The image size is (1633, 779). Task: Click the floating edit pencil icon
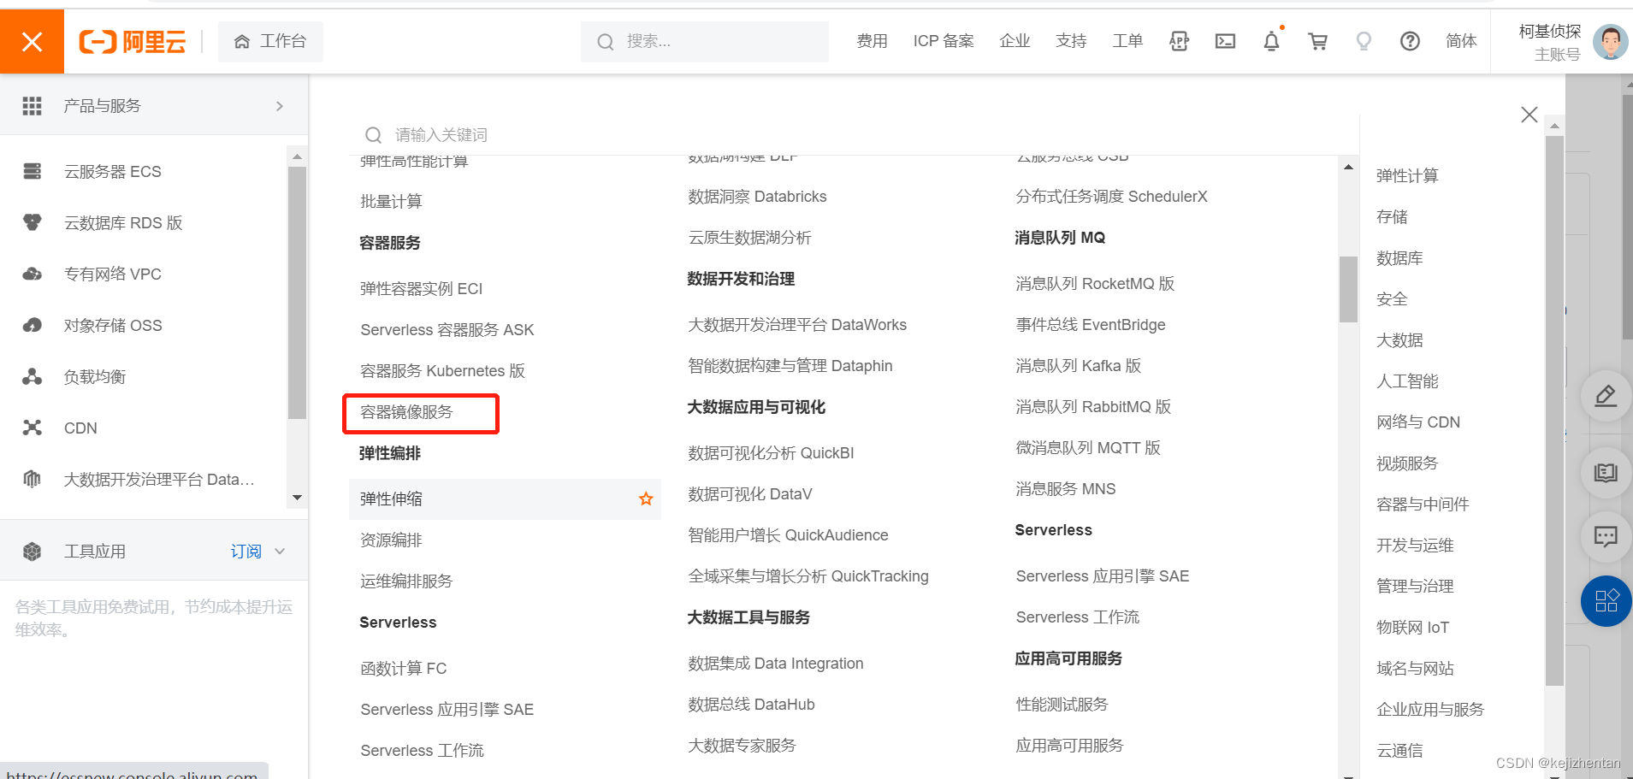[x=1606, y=396]
